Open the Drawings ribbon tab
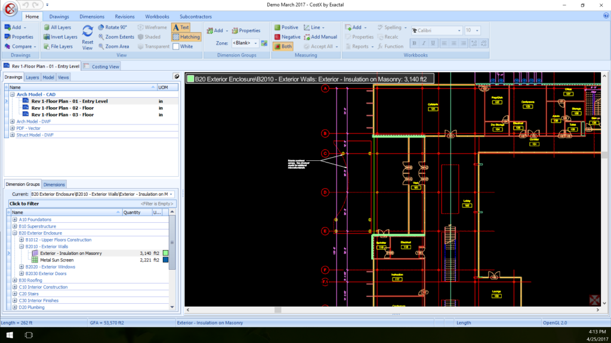 [x=59, y=17]
